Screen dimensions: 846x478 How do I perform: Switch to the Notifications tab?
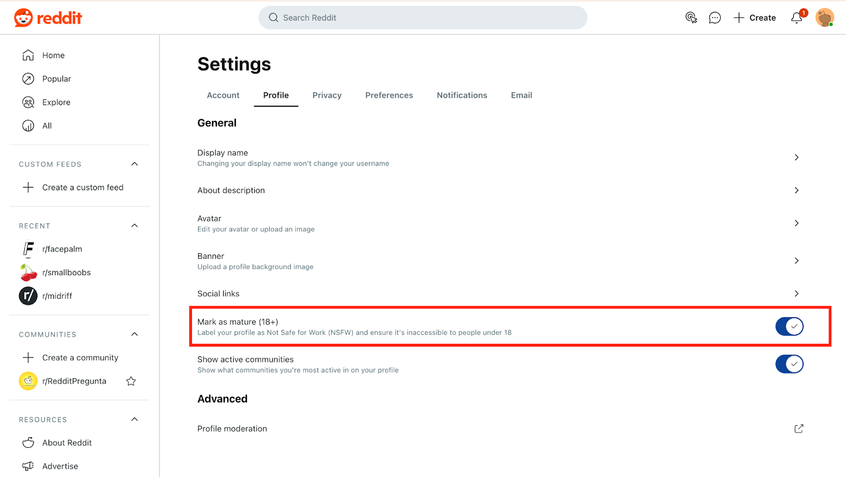coord(462,96)
